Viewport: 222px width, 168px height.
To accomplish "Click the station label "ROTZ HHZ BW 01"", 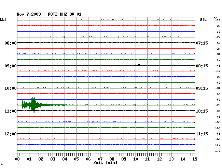I will [65, 14].
